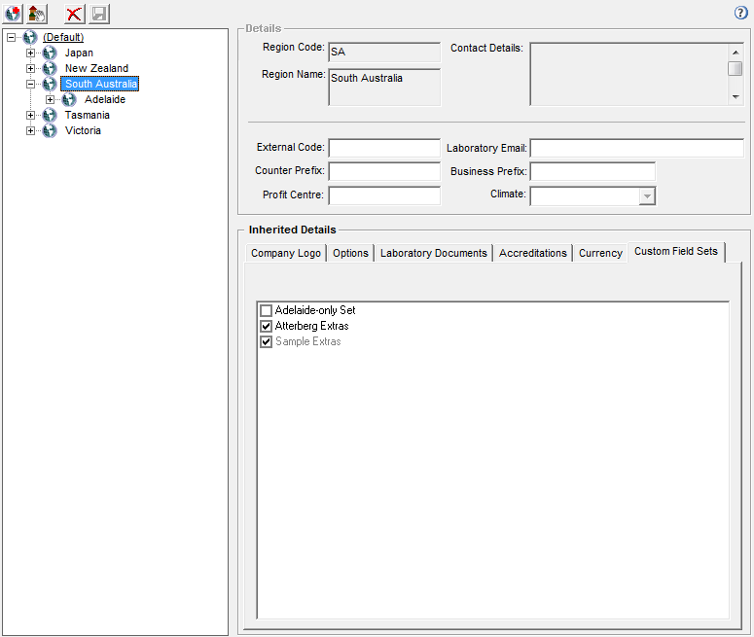The width and height of the screenshot is (754, 637).
Task: Select the (Default) root tree item
Action: pos(63,38)
